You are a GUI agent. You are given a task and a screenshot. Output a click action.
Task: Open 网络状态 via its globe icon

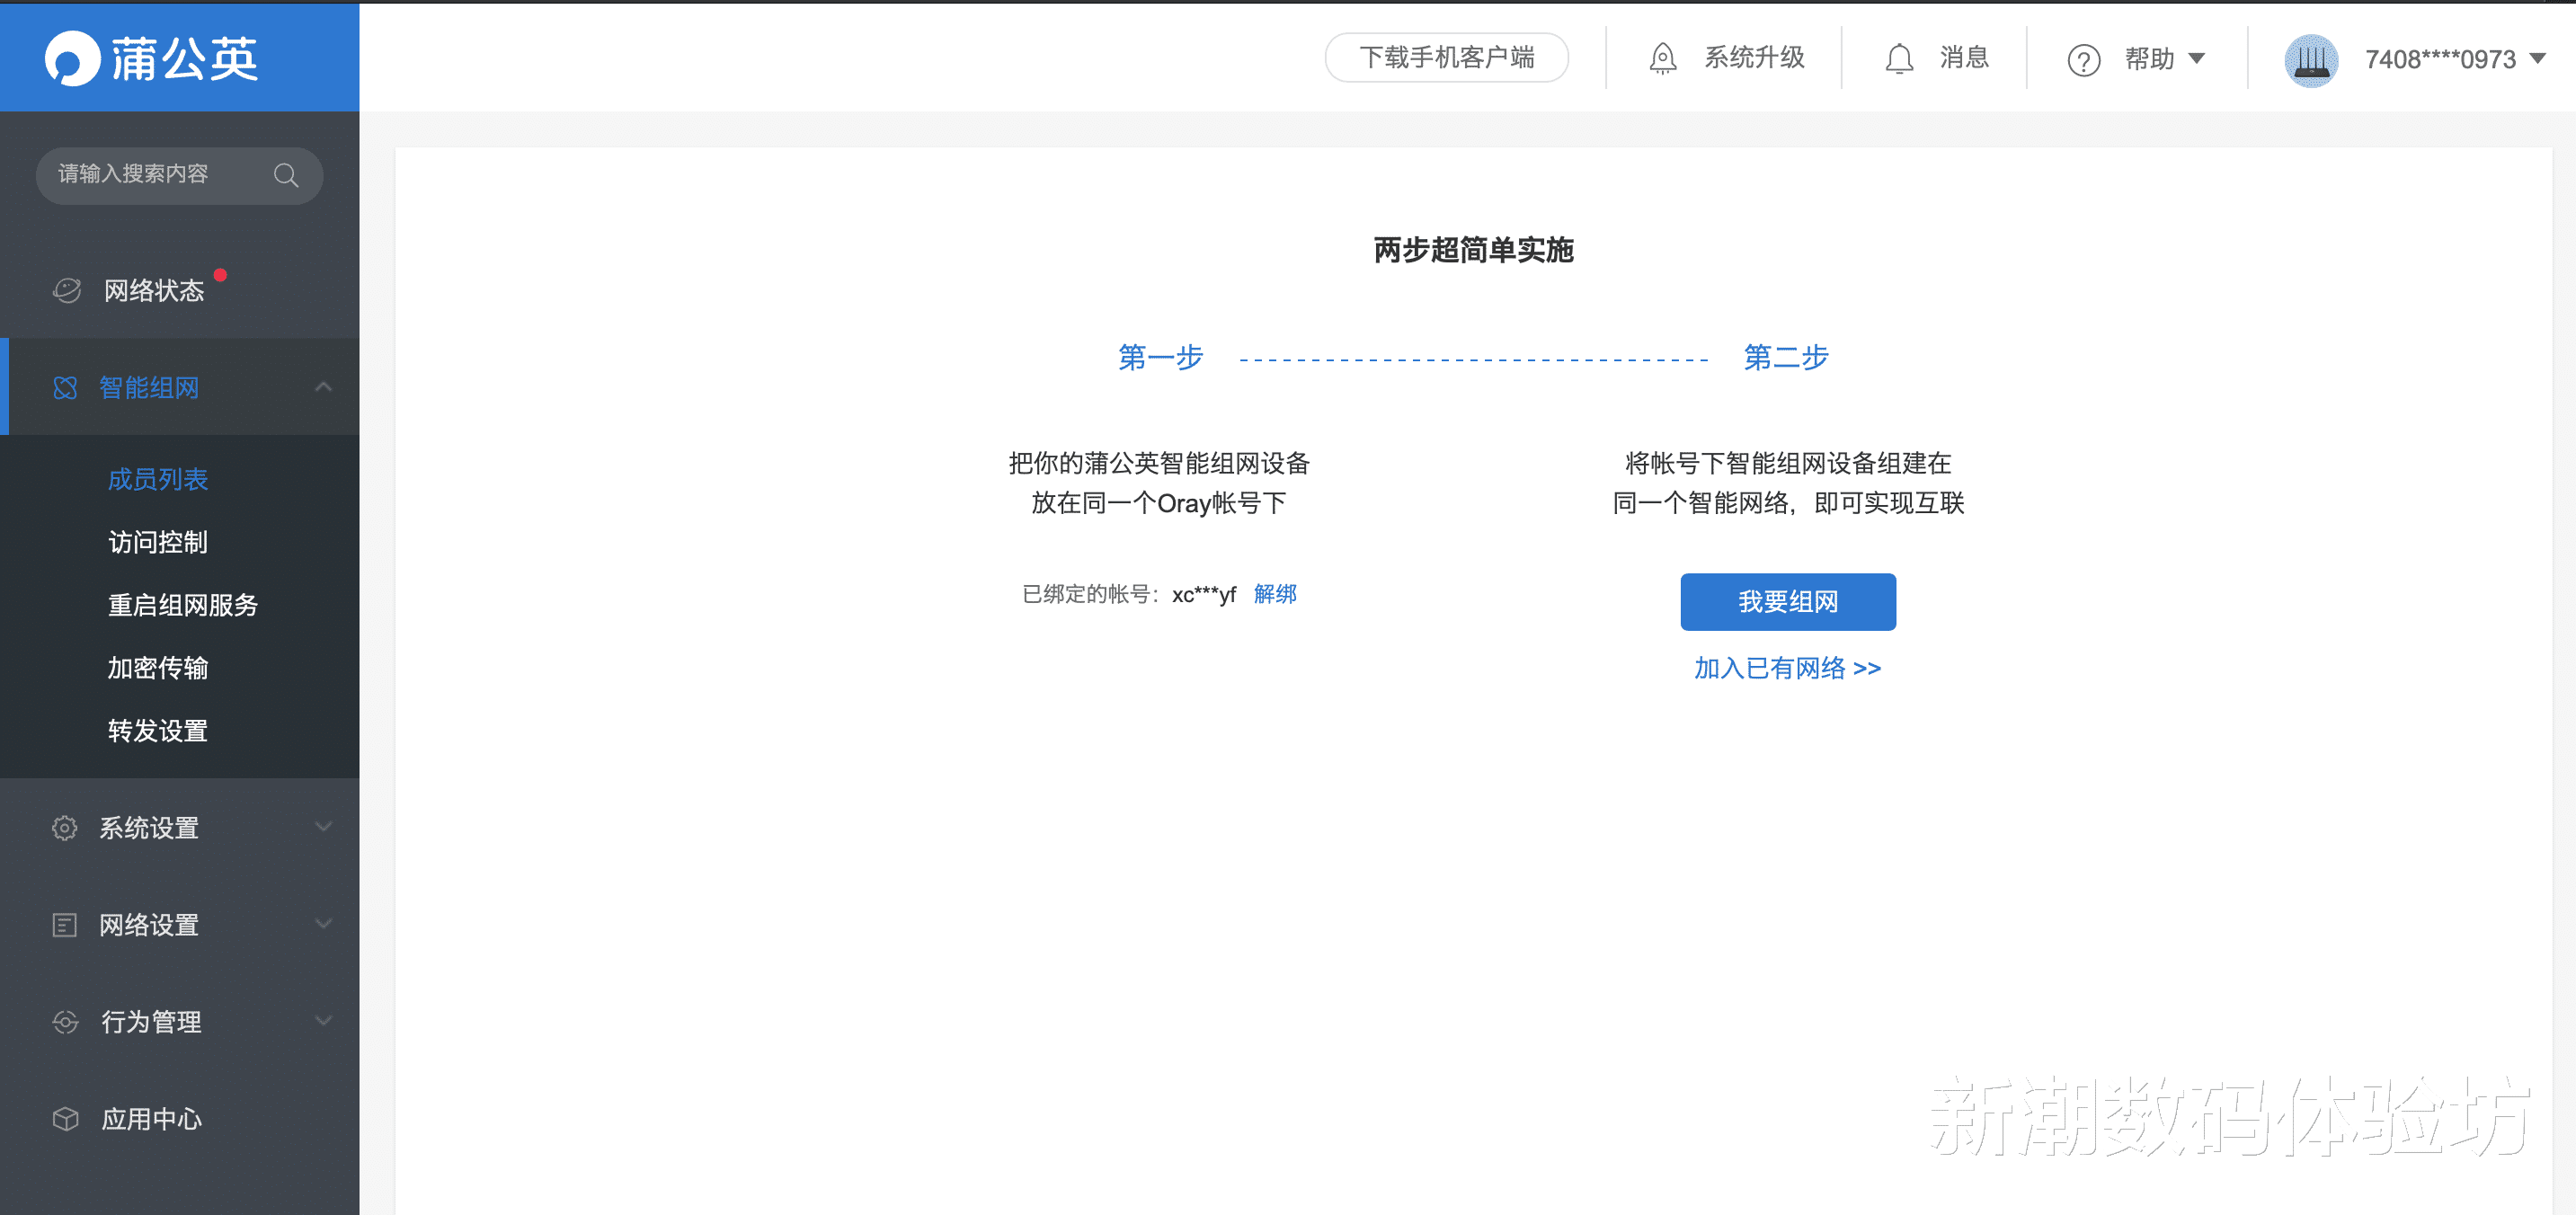[64, 289]
